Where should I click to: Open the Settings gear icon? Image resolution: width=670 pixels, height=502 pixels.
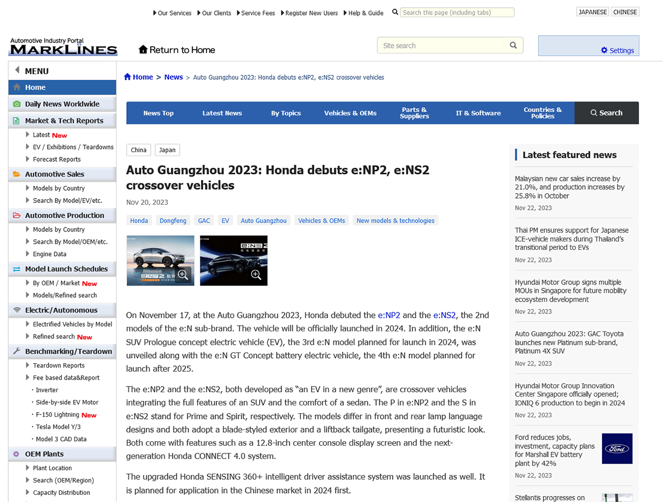pyautogui.click(x=604, y=50)
